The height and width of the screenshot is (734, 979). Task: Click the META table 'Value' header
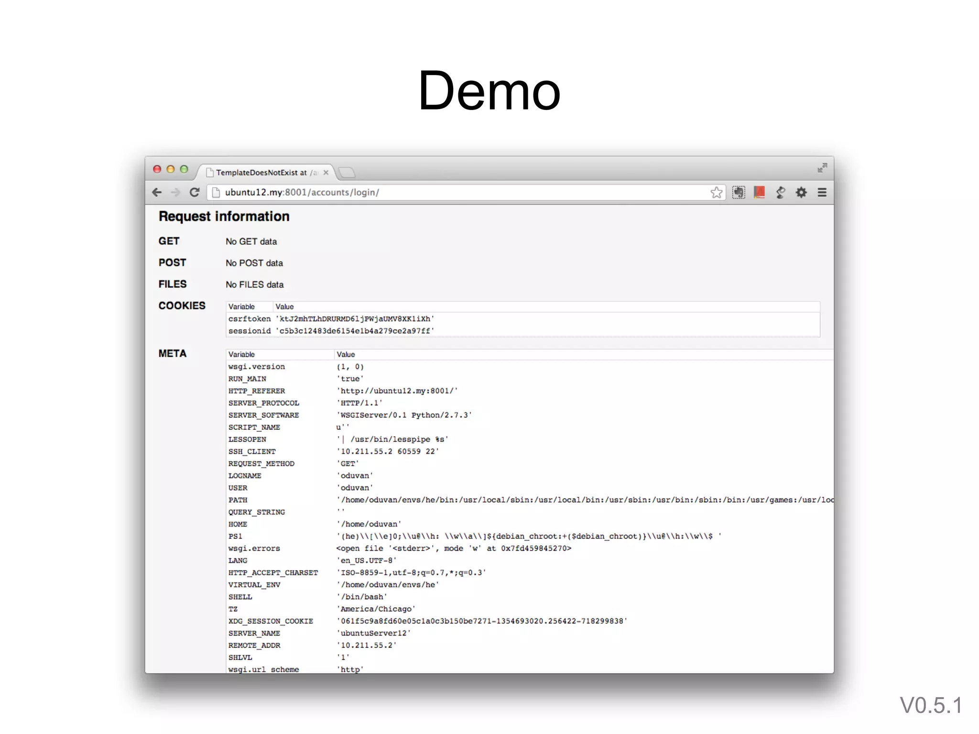[x=346, y=354]
